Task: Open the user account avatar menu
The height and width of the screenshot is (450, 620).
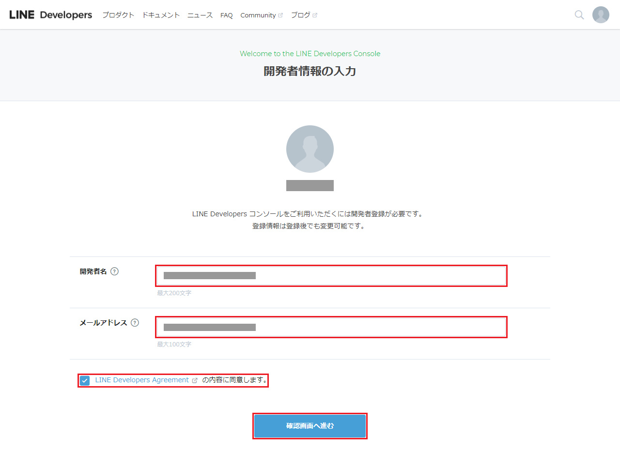Action: (x=601, y=15)
